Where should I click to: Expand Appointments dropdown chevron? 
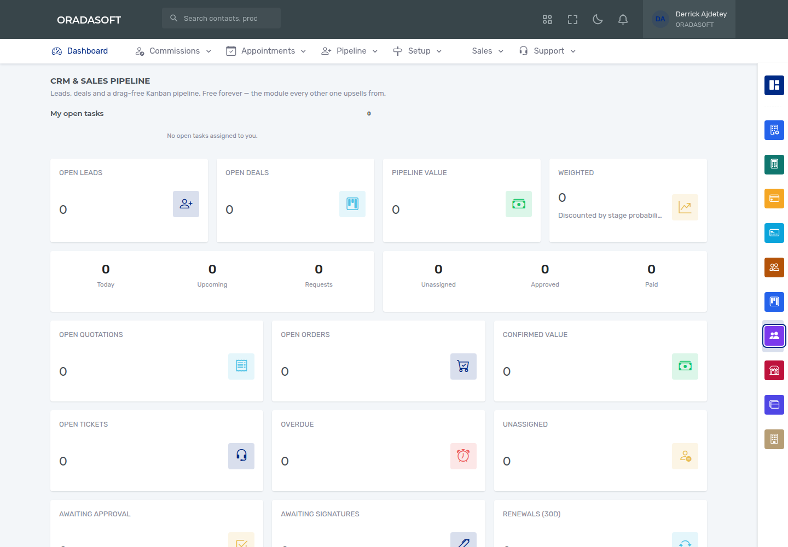pos(303,51)
